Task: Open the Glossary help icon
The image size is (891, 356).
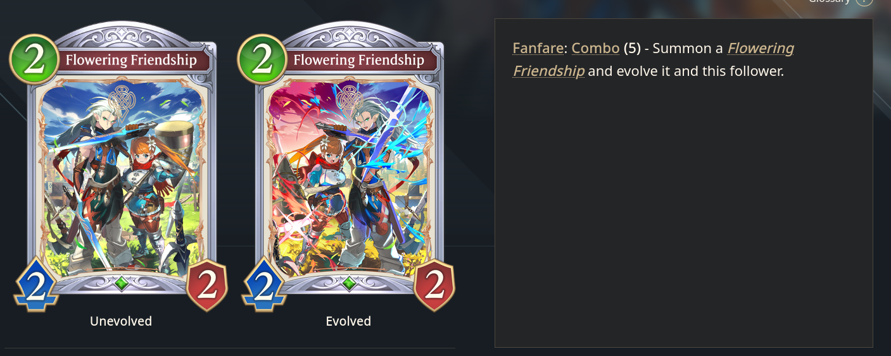Action: tap(864, 1)
